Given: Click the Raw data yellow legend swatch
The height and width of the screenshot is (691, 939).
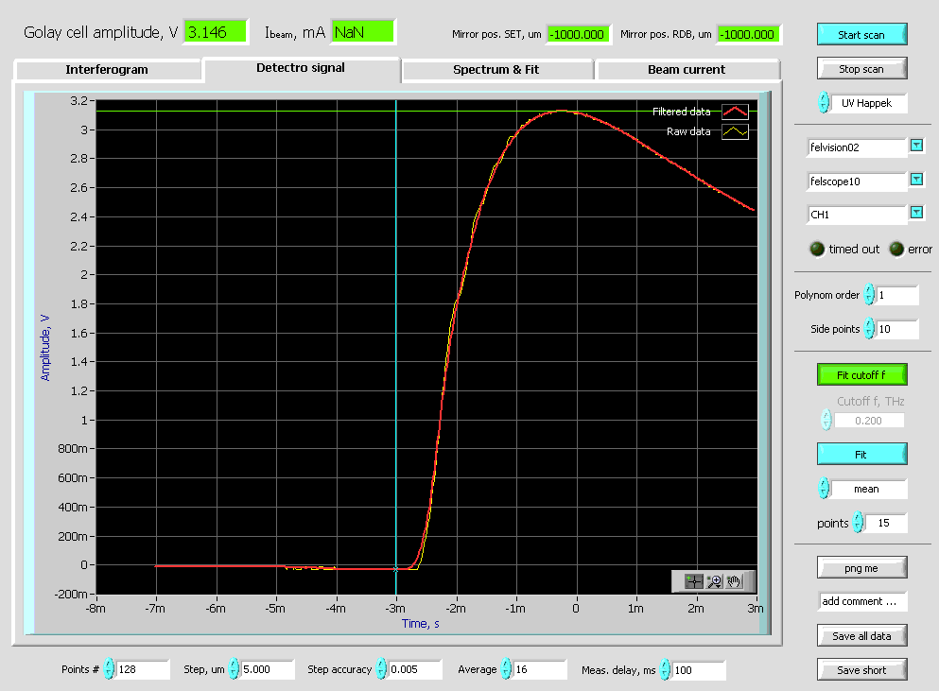Looking at the screenshot, I should pos(735,131).
